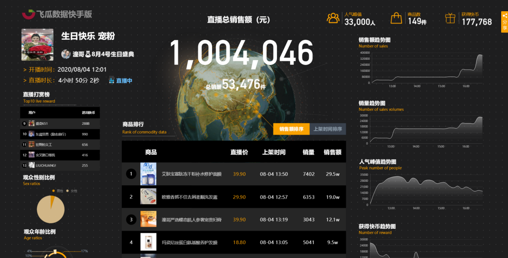
Task: Click the 直播时长 4小时 50分 2秒 text
Action: [61, 80]
